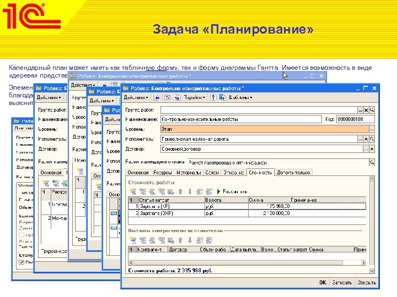Open Исполнитель item via magnifier
397x297 pixels.
(x=372, y=139)
